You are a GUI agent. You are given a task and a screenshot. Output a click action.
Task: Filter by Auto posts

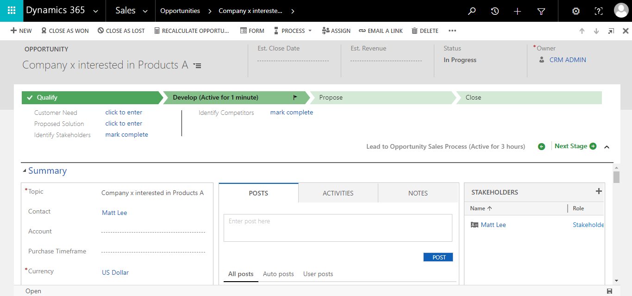[x=278, y=274]
